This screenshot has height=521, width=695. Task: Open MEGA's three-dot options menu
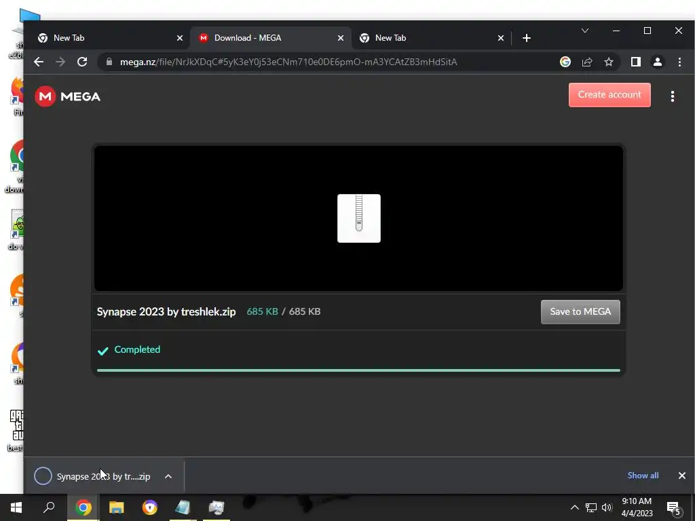[673, 96]
